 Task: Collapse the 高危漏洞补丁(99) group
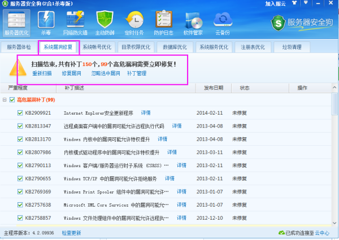pyautogui.click(x=5, y=100)
